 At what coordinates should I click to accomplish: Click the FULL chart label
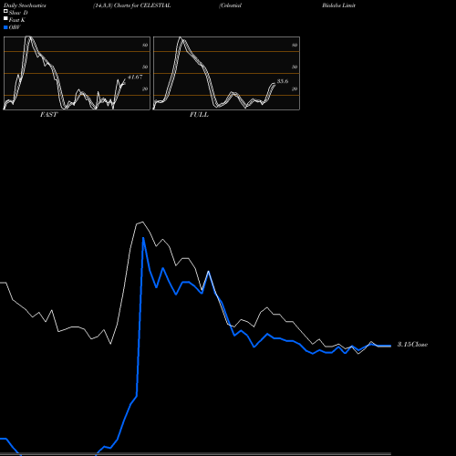click(199, 115)
